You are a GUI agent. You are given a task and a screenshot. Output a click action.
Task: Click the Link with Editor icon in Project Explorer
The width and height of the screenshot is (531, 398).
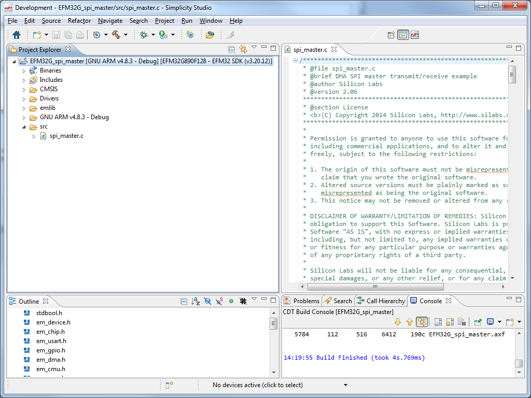[x=243, y=49]
